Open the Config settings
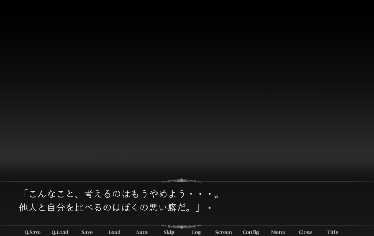374x236 pixels. pyautogui.click(x=251, y=232)
